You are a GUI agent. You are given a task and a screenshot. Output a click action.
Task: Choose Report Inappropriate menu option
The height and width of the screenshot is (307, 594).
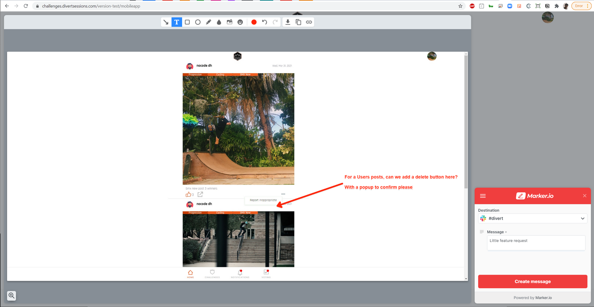[263, 200]
